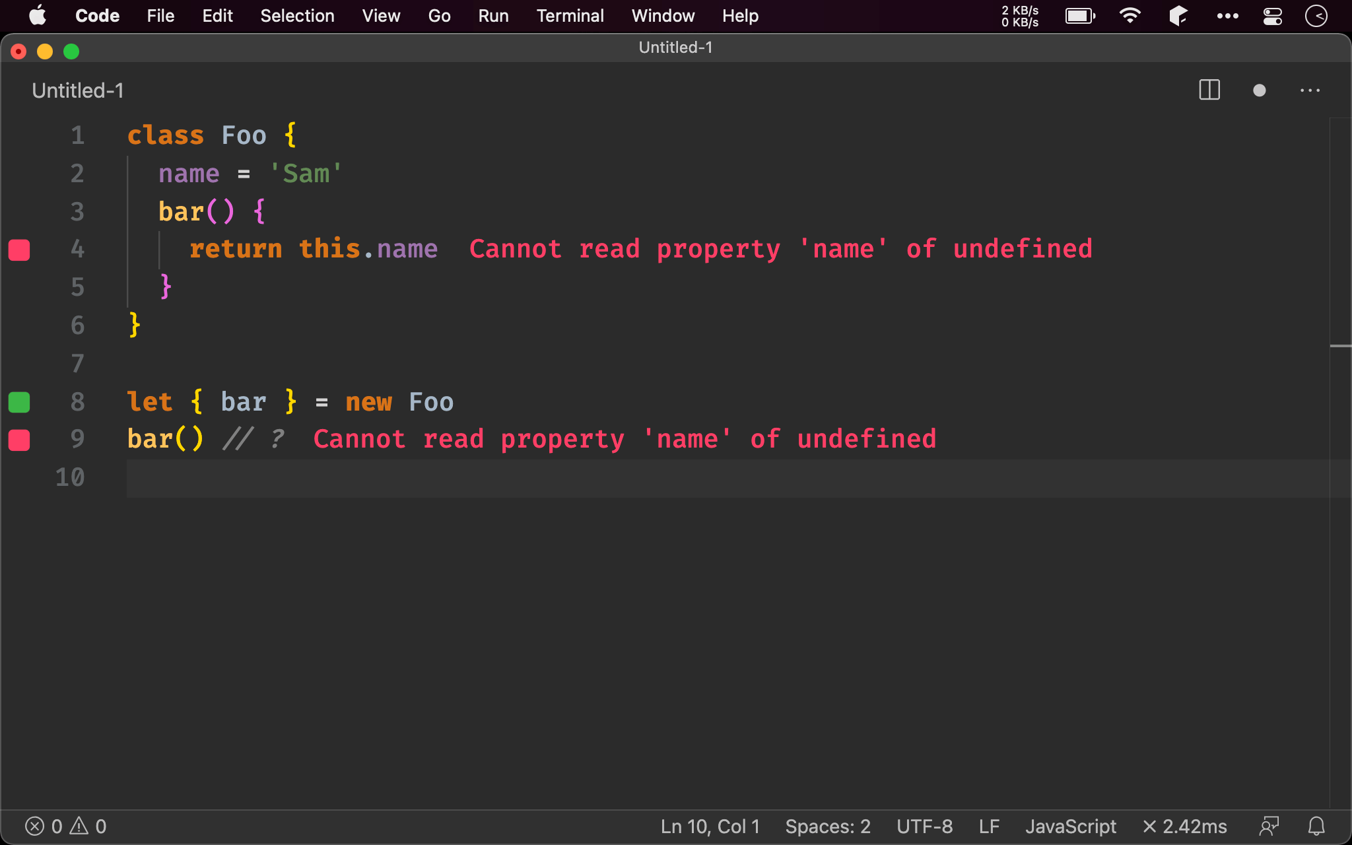Click the feedback icon in the status bar
The width and height of the screenshot is (1352, 845).
tap(1269, 826)
